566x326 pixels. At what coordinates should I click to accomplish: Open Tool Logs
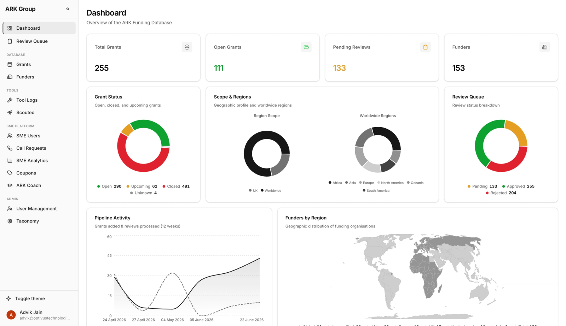[39, 100]
